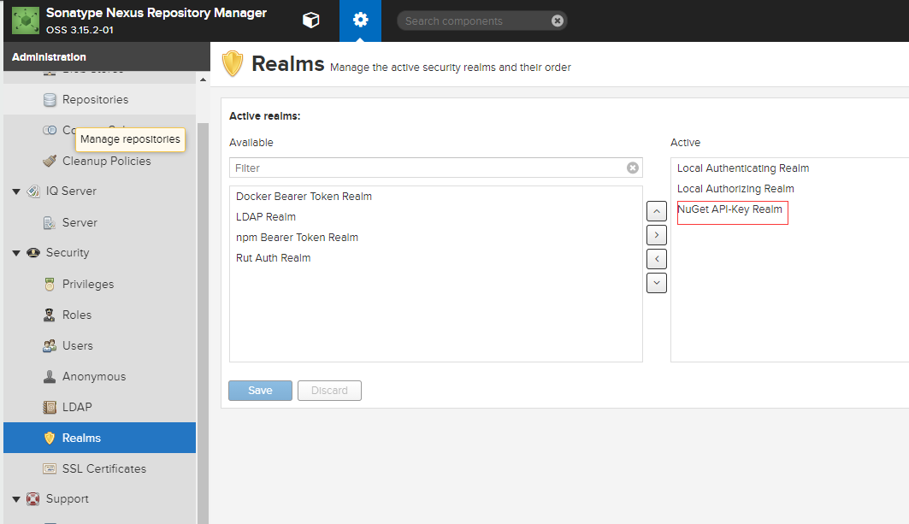Click the Discard button
Screen dimensions: 909x524
tap(329, 391)
